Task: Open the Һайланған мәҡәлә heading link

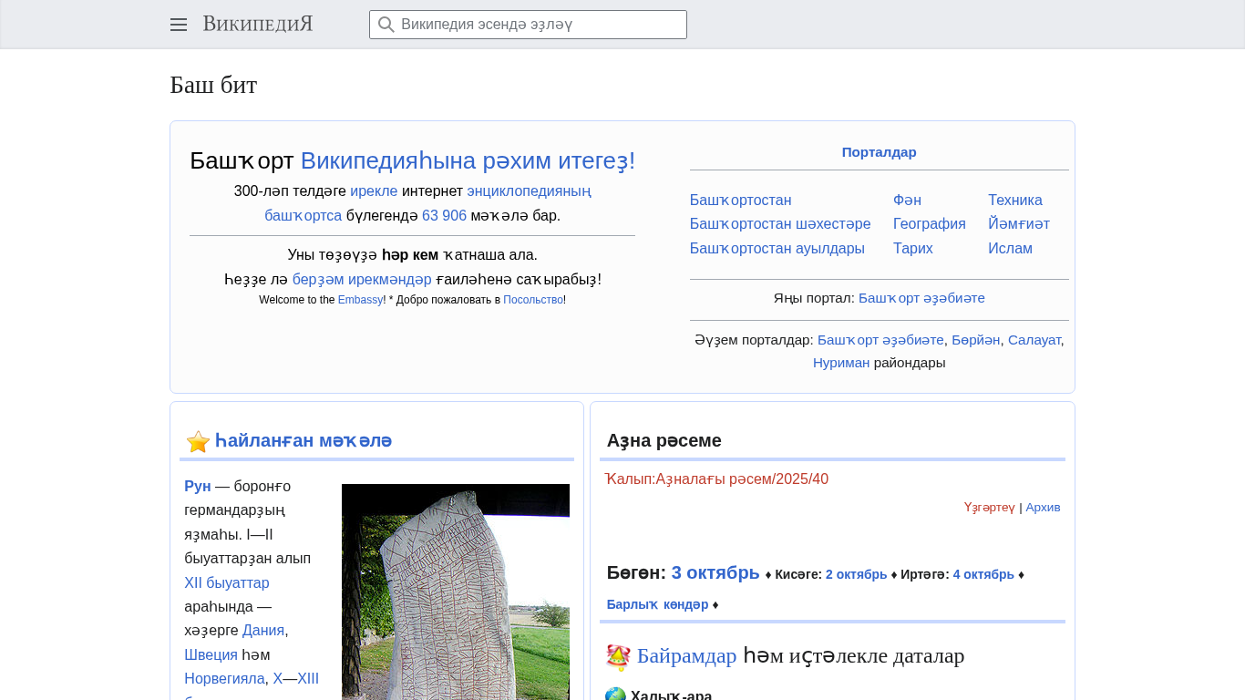Action: 304,441
